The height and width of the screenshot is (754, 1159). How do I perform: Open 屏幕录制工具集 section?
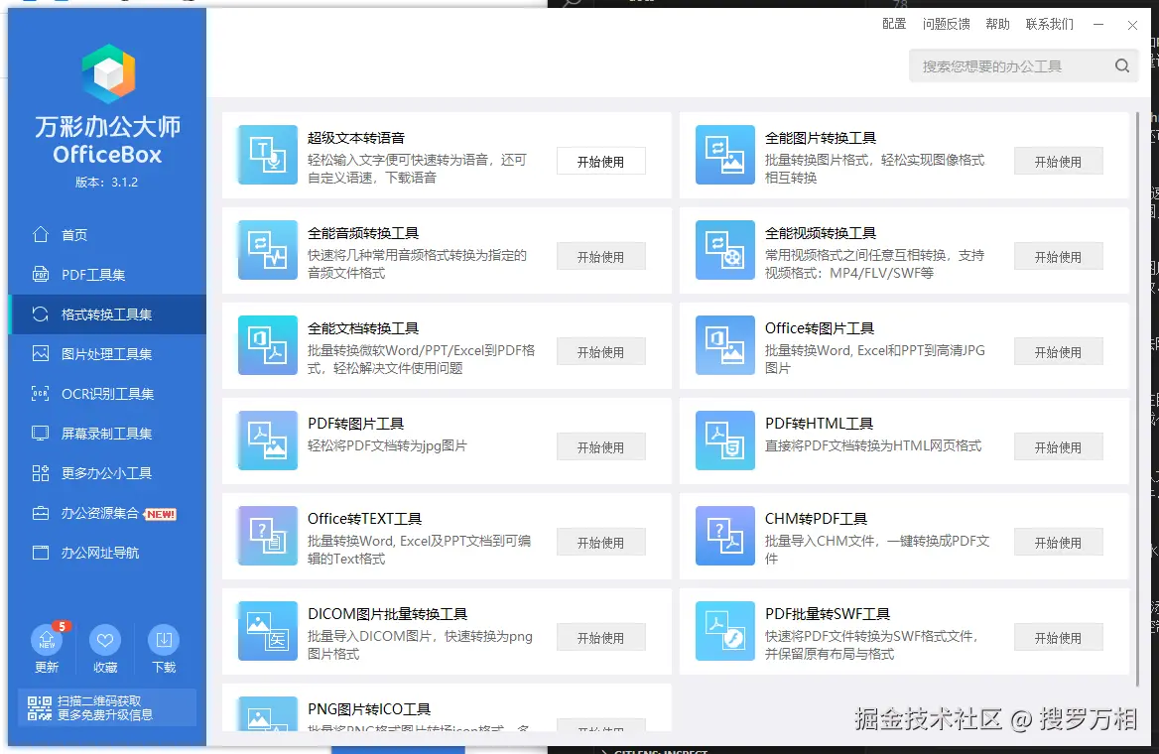107,434
